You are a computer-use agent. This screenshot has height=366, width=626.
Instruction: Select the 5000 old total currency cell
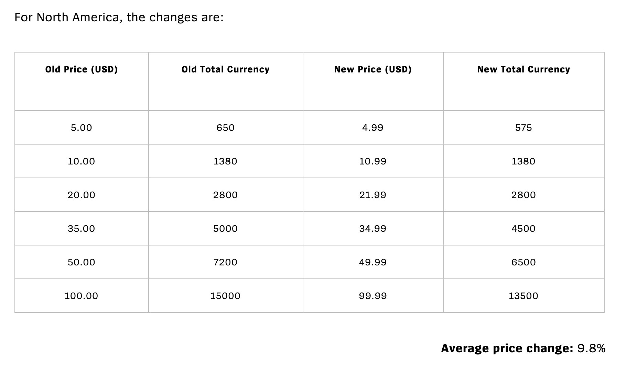(225, 229)
